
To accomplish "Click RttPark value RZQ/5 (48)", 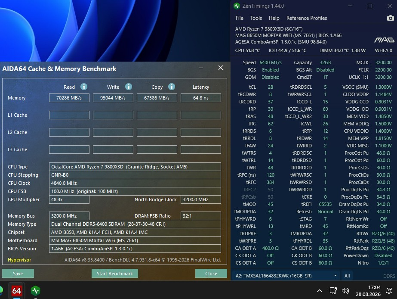I will [383, 241].
